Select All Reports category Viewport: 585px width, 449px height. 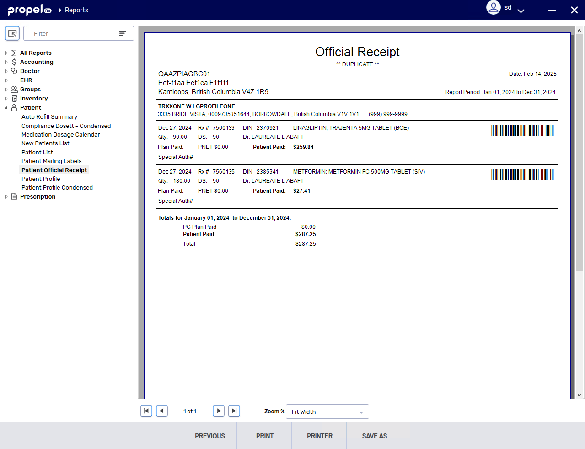click(36, 53)
